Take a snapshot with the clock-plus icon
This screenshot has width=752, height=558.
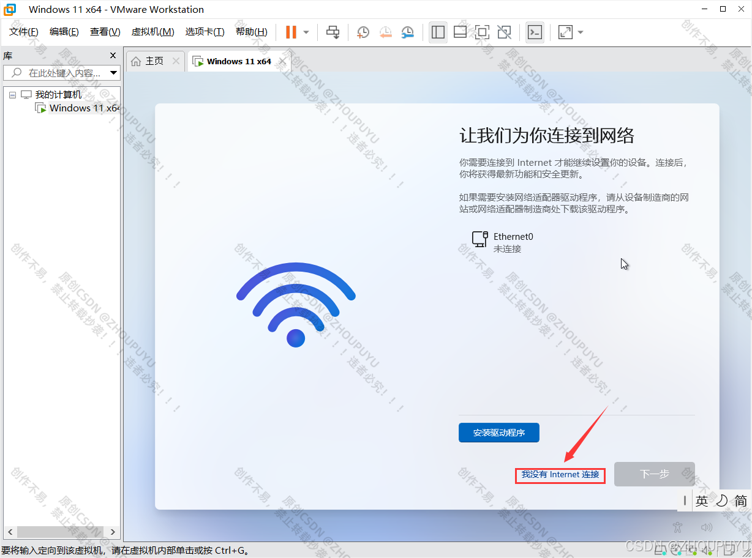coord(363,32)
